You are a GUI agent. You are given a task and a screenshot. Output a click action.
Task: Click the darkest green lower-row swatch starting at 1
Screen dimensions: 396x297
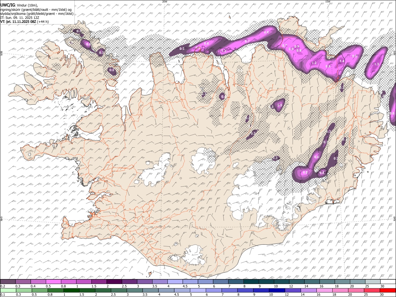tap(71, 290)
